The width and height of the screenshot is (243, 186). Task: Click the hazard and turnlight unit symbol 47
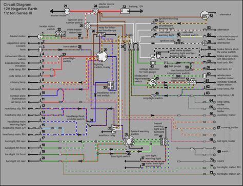pos(164,142)
